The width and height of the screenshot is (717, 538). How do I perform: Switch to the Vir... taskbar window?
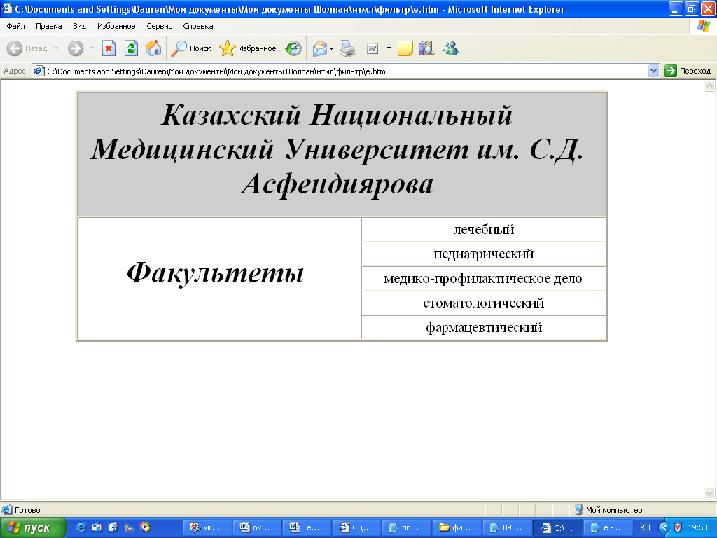coord(207,528)
